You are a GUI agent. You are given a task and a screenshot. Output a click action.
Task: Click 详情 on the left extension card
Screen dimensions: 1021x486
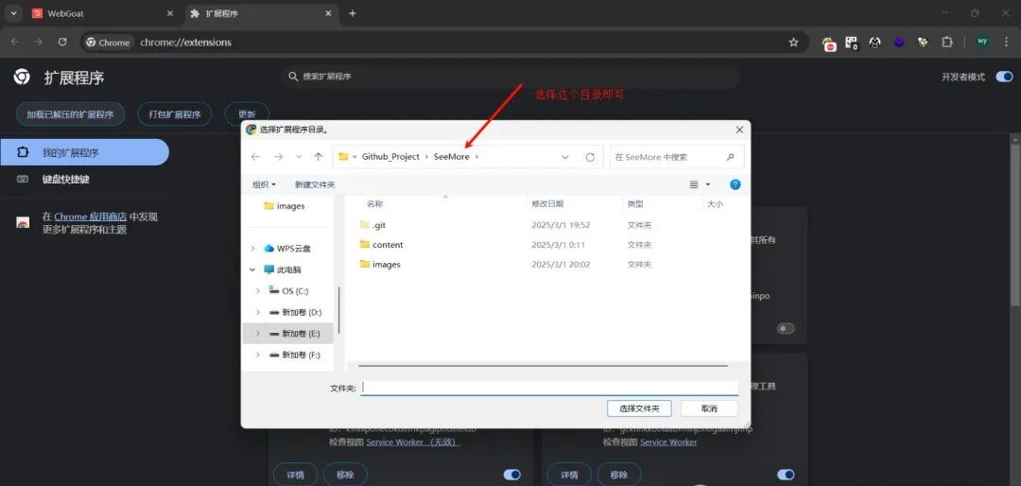[296, 475]
